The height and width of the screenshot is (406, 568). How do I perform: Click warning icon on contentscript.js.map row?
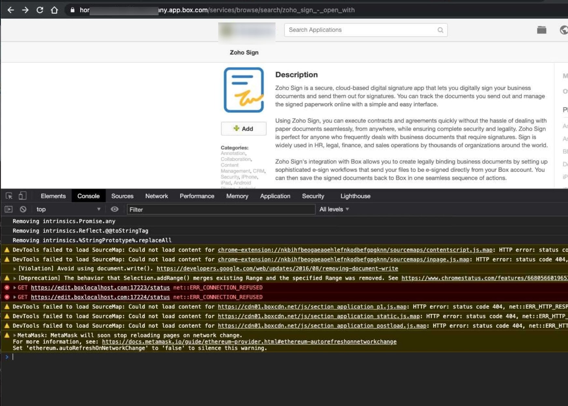[x=7, y=250]
